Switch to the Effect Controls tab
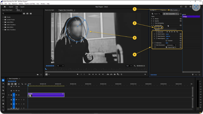203x114 pixels. point(174,10)
